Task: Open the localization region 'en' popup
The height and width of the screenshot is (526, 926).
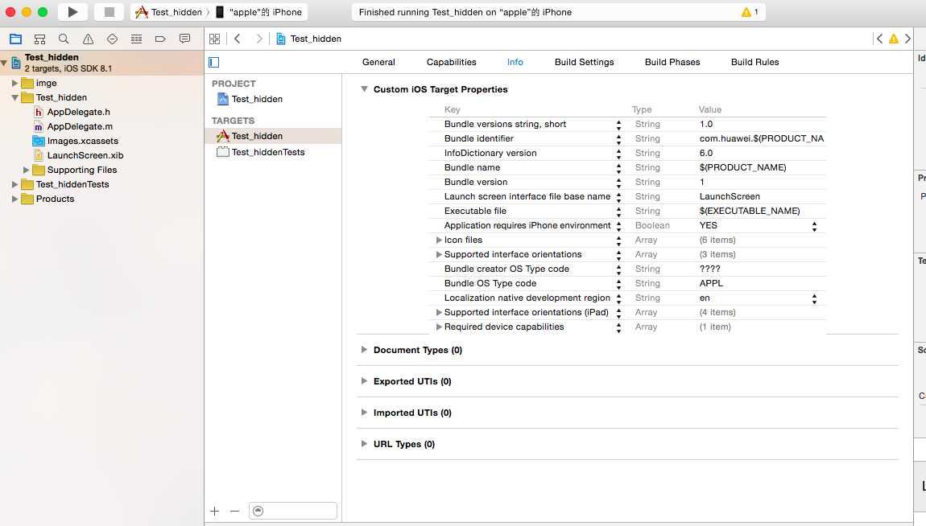Action: tap(814, 298)
